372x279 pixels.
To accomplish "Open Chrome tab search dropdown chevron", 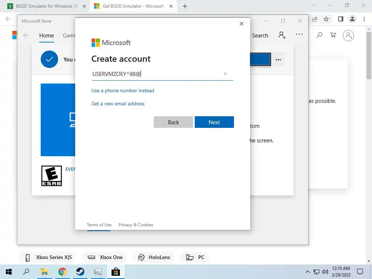I will (x=314, y=5).
